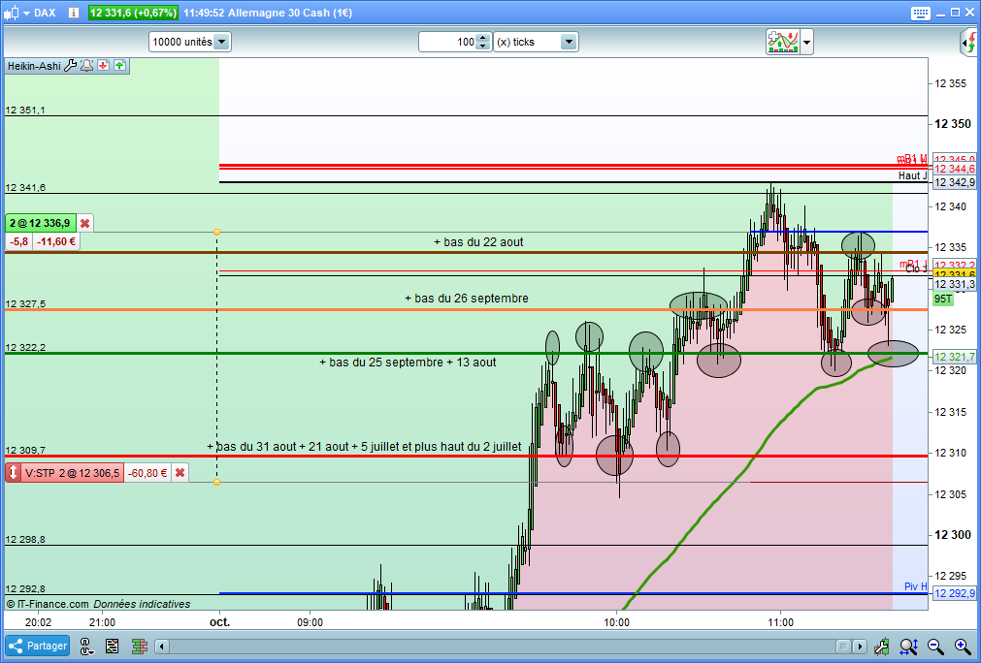
Task: Increase the tick count with up stepper
Action: point(483,38)
